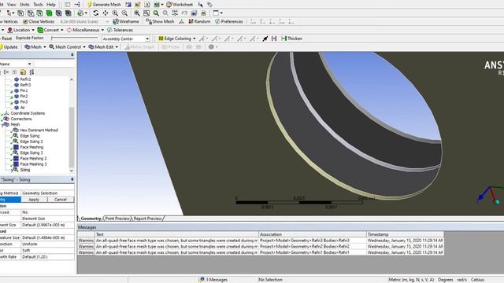Click the Refri3 warning message row
Image resolution: width=504 pixels, height=283 pixels.
pyautogui.click(x=261, y=241)
